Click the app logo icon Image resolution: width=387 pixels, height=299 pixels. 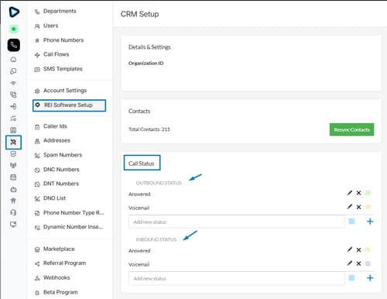click(x=14, y=12)
